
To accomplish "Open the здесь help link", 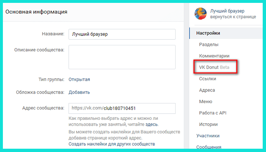I will tap(151, 124).
